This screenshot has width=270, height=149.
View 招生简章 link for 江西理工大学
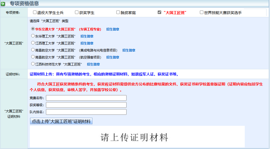point(87,43)
